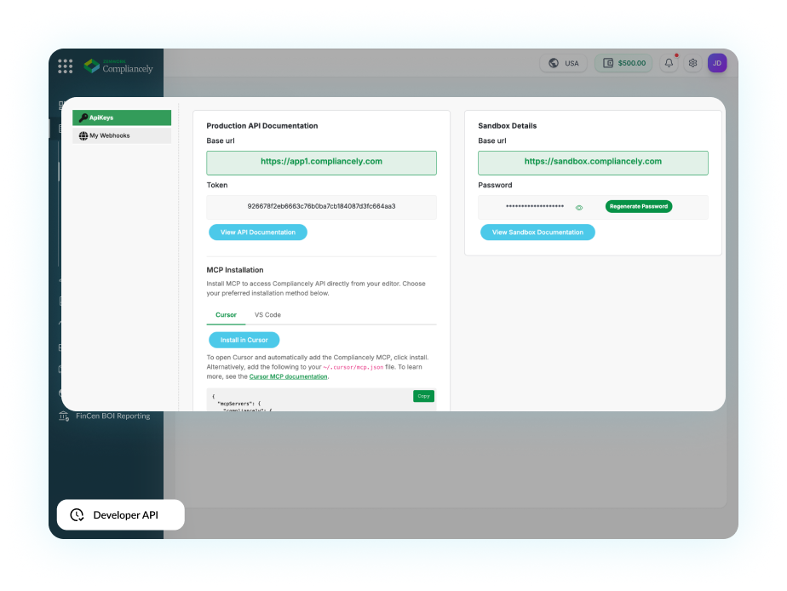787x591 pixels.
Task: Click View API Documentation button
Action: (257, 232)
